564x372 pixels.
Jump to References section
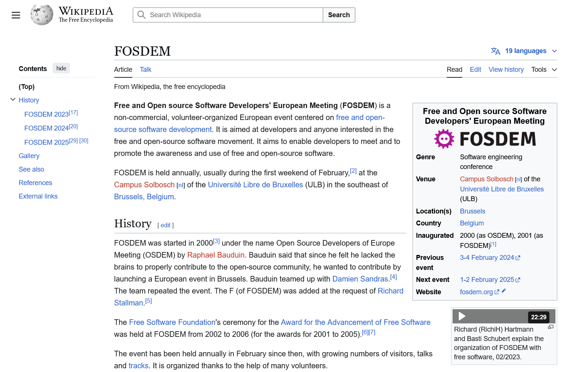pos(36,183)
